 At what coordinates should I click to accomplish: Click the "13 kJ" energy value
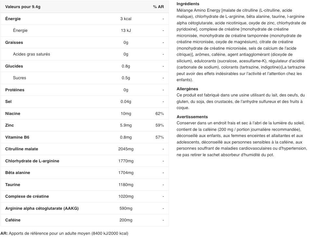[126, 31]
